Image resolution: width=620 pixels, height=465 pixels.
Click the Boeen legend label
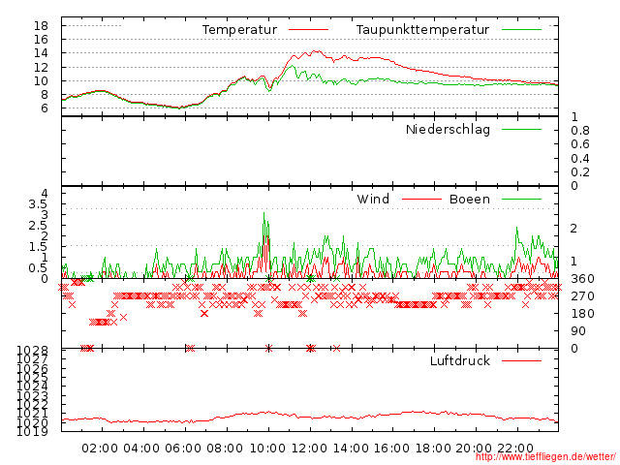click(x=470, y=199)
